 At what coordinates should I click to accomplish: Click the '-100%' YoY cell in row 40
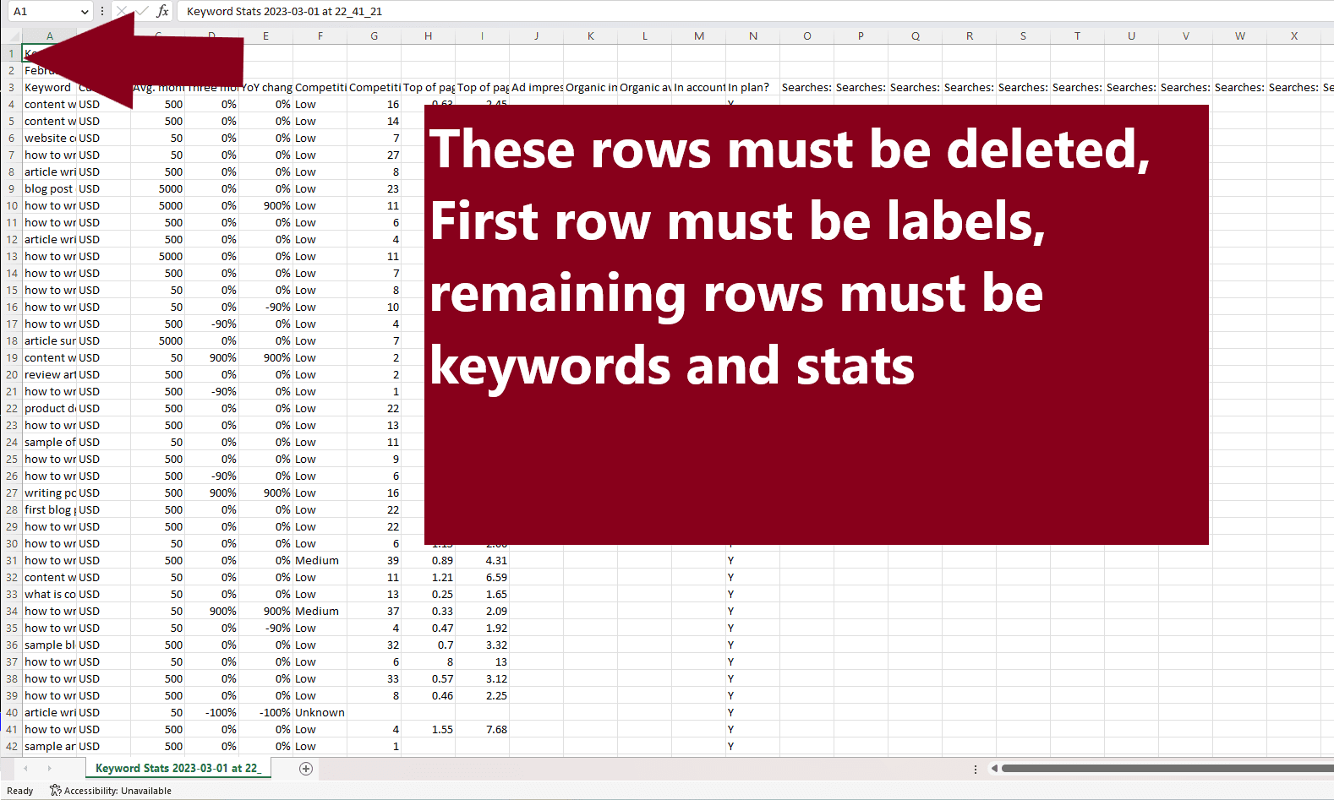tap(265, 712)
